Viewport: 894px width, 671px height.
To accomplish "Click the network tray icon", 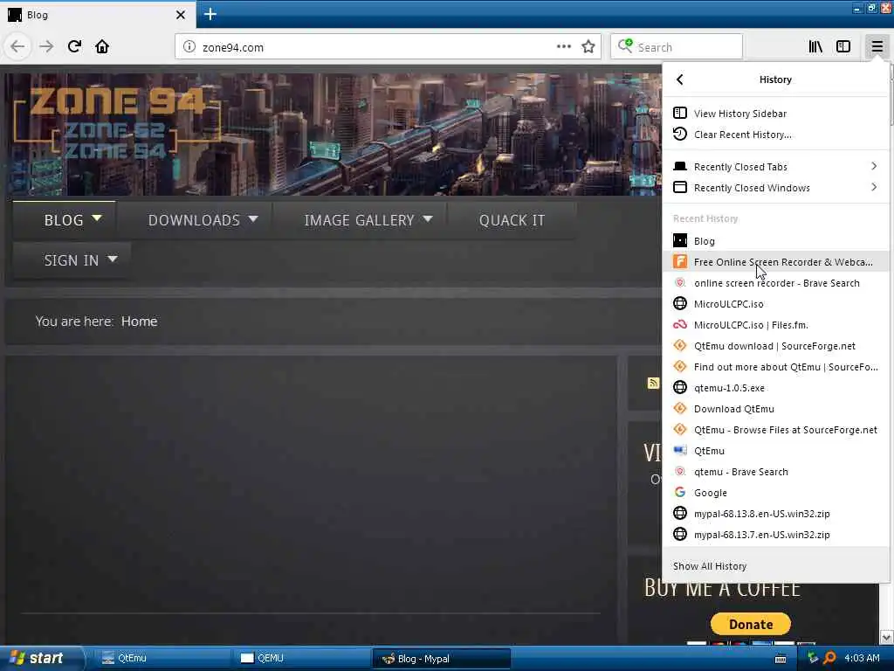I will pyautogui.click(x=813, y=658).
